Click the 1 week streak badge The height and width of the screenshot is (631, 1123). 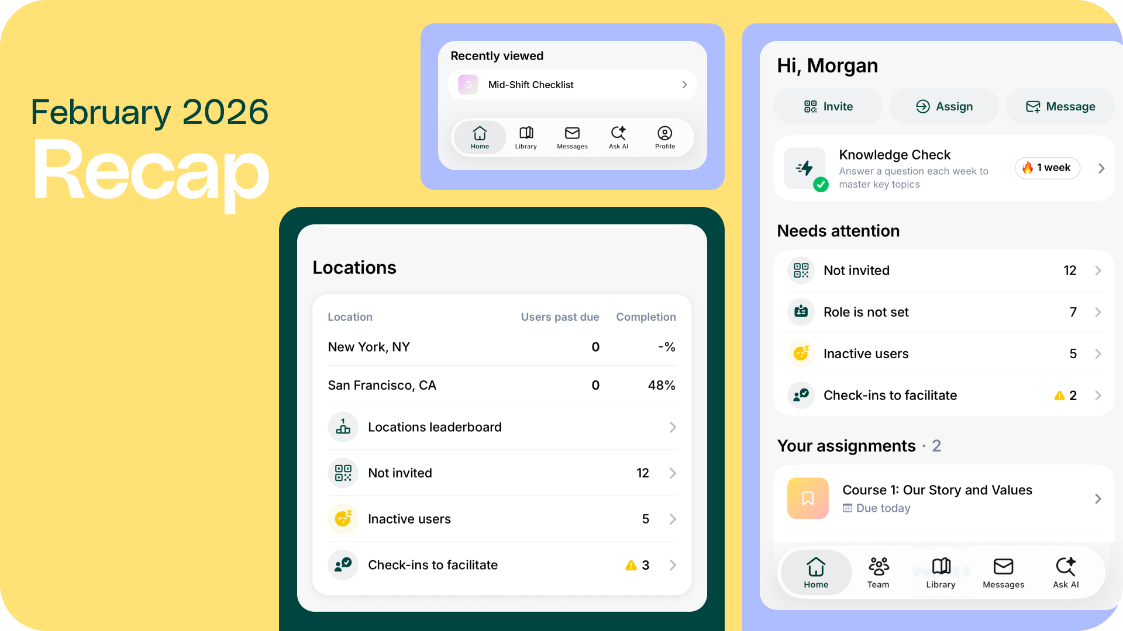click(1047, 168)
